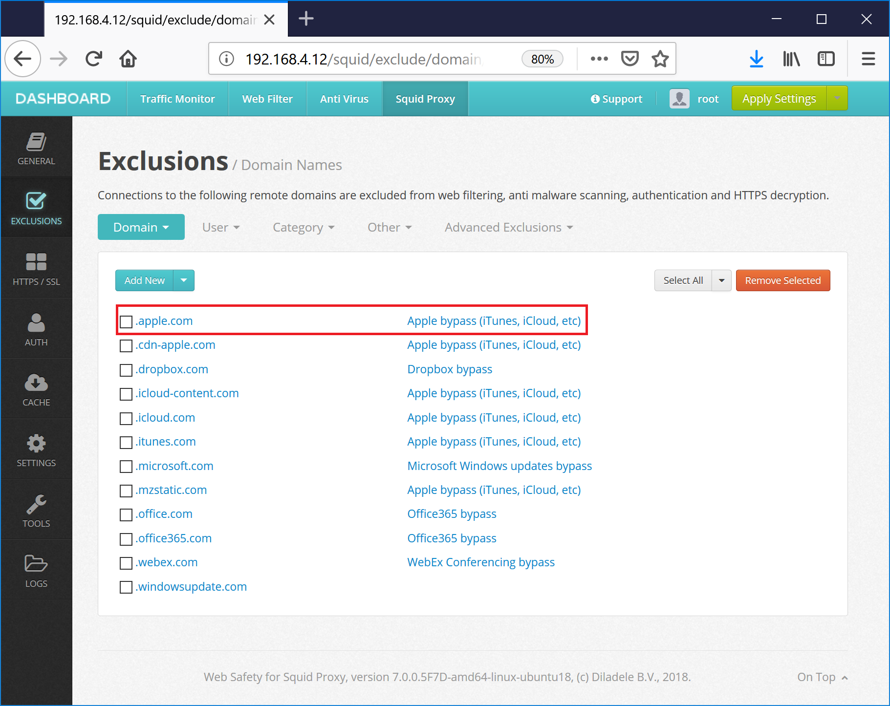The height and width of the screenshot is (706, 890).
Task: Open the Firefox hamburger menu
Action: point(868,59)
